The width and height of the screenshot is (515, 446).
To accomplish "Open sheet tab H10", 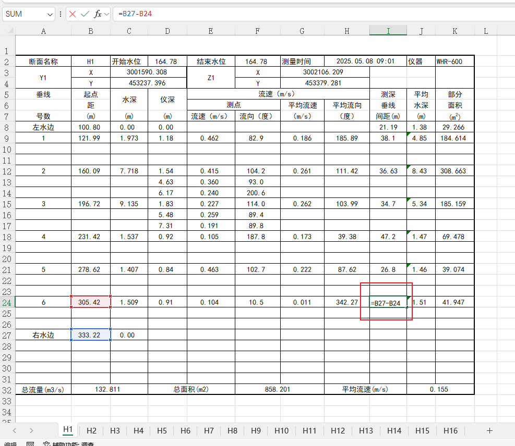I will 281,430.
